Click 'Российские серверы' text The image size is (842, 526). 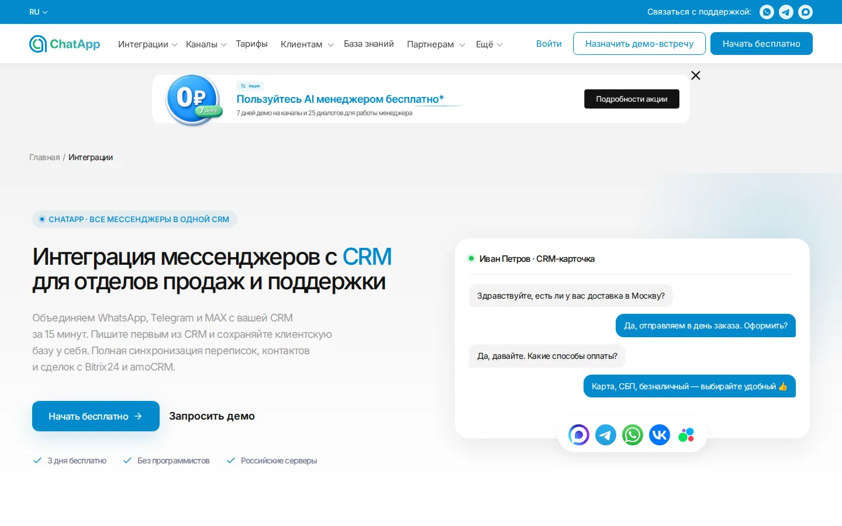click(x=279, y=461)
